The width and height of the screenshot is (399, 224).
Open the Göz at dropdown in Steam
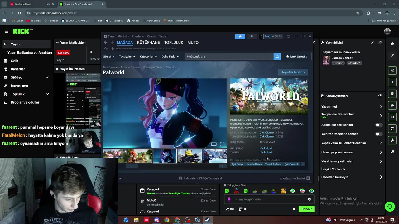point(109,57)
